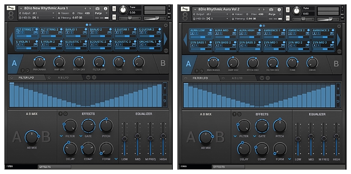Go to previous preset page in Rhythmic Aura Vol 2
The width and height of the screenshot is (351, 174).
[185, 40]
